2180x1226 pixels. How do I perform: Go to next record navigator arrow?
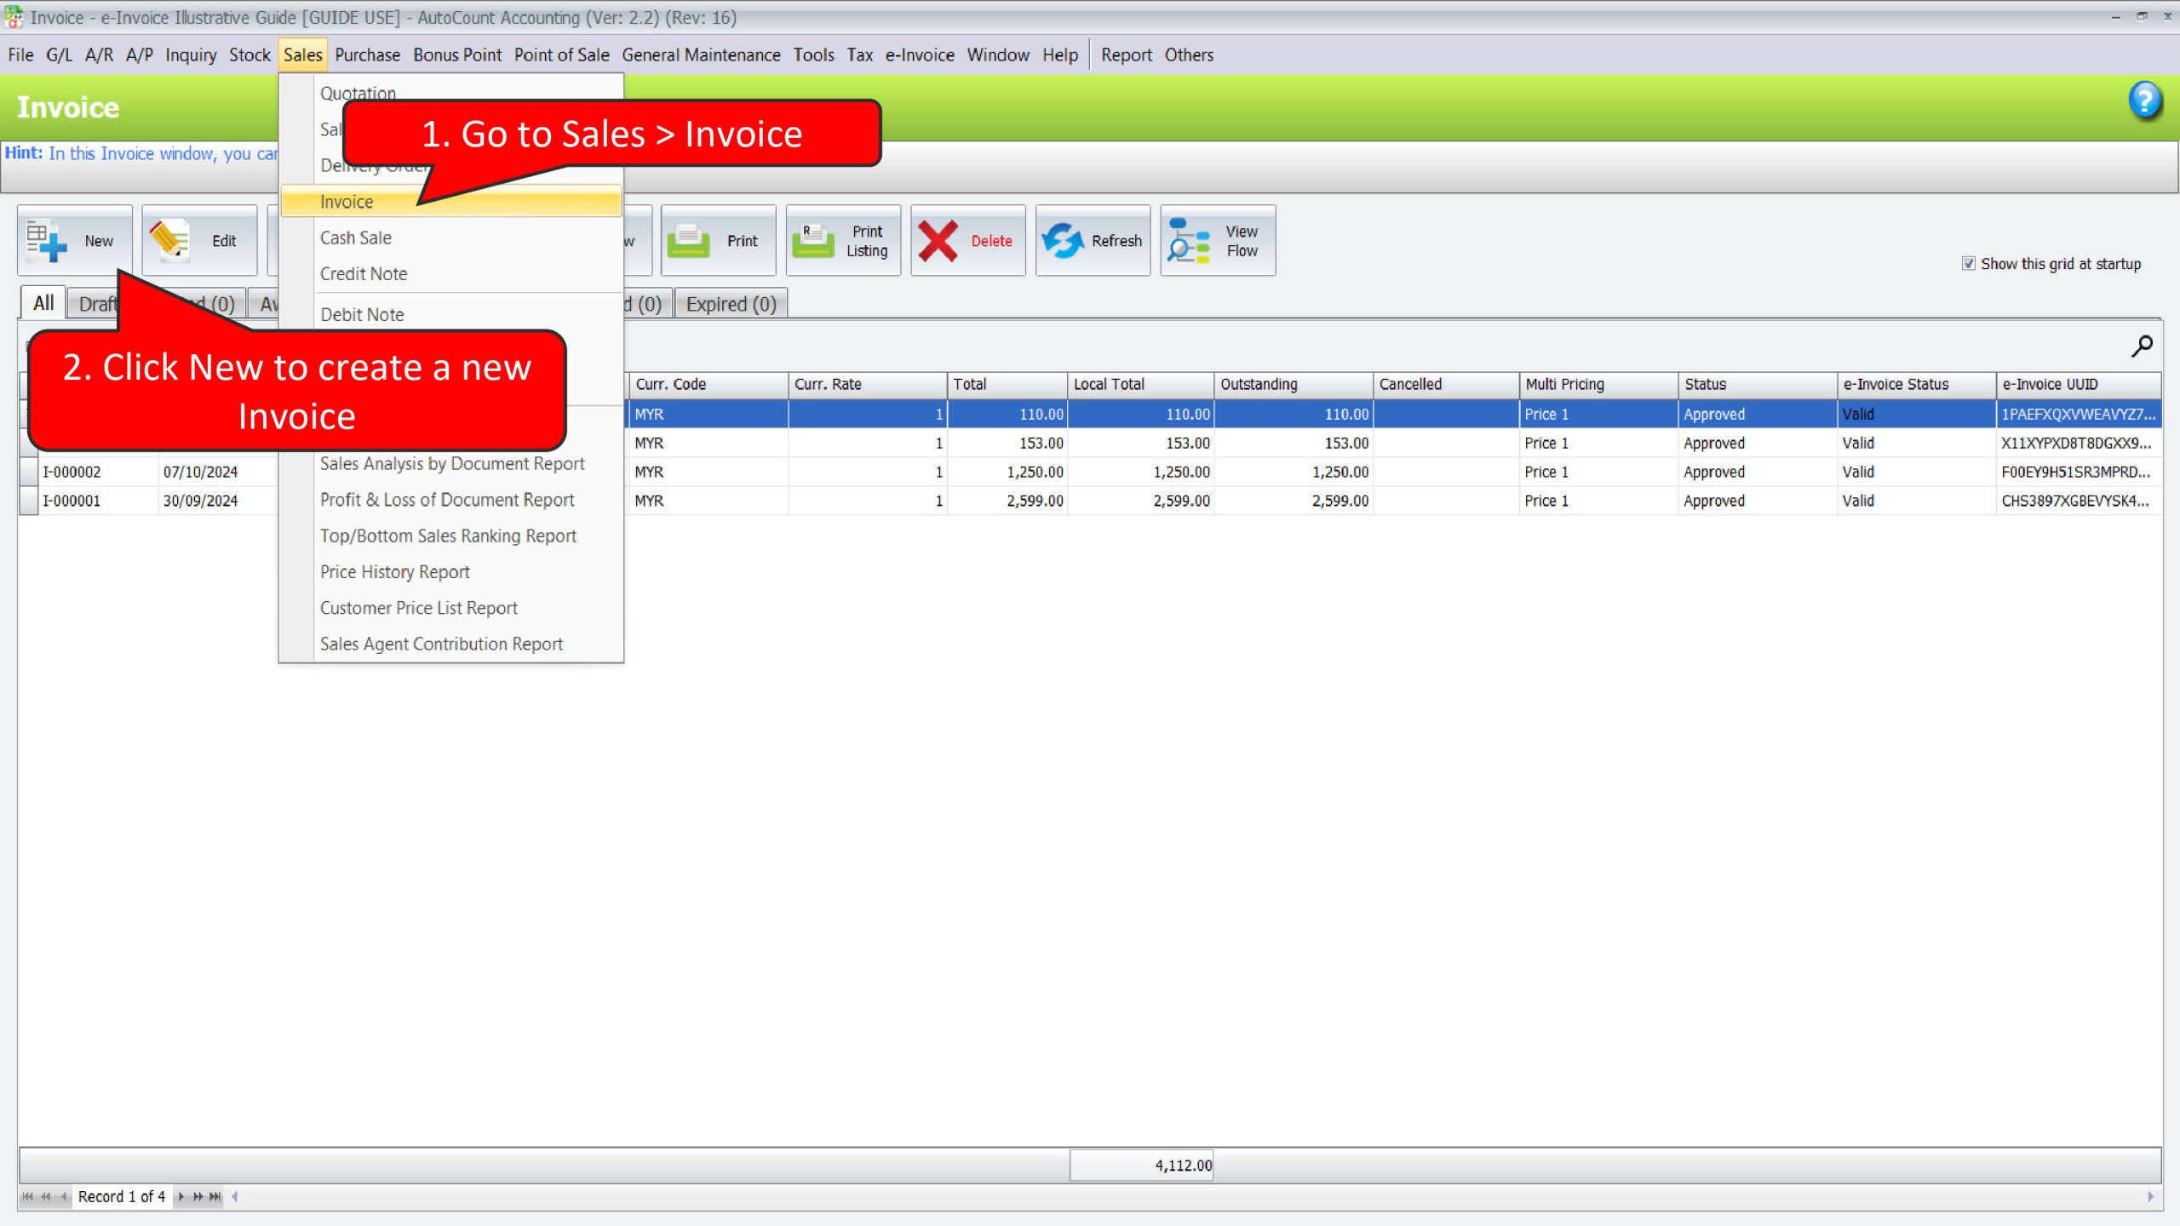click(181, 1196)
